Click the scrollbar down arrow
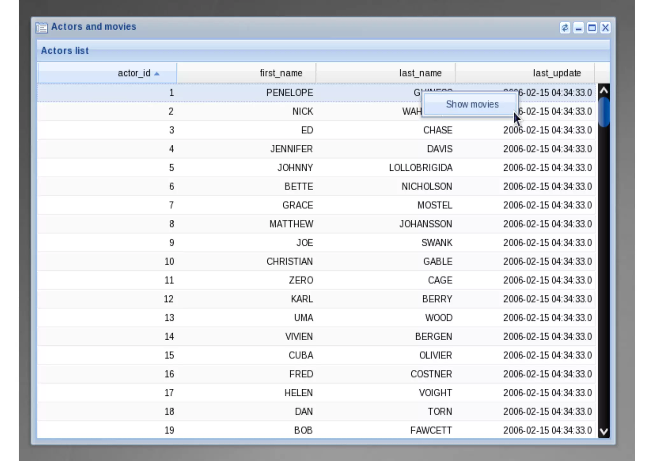This screenshot has width=652, height=461. pos(604,431)
